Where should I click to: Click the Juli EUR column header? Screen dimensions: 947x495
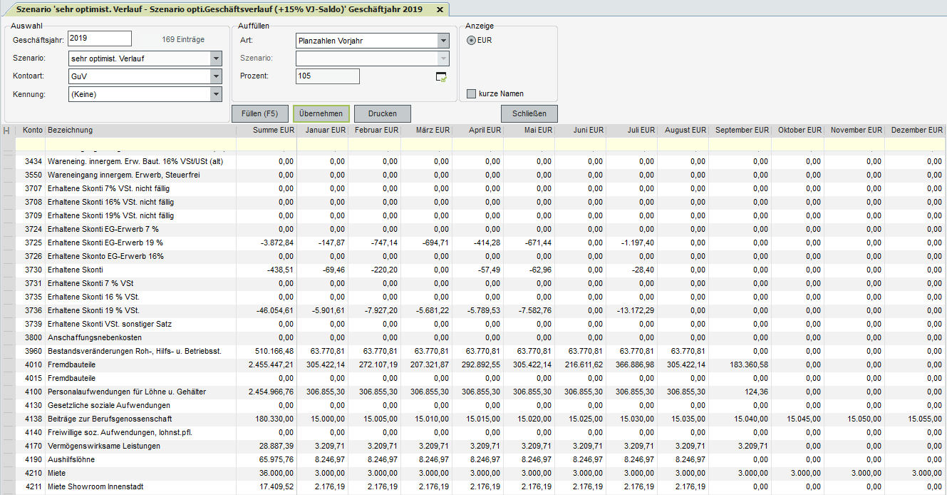[632, 131]
